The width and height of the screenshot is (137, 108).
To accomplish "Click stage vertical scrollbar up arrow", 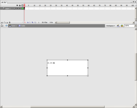I will [x=136, y=29].
